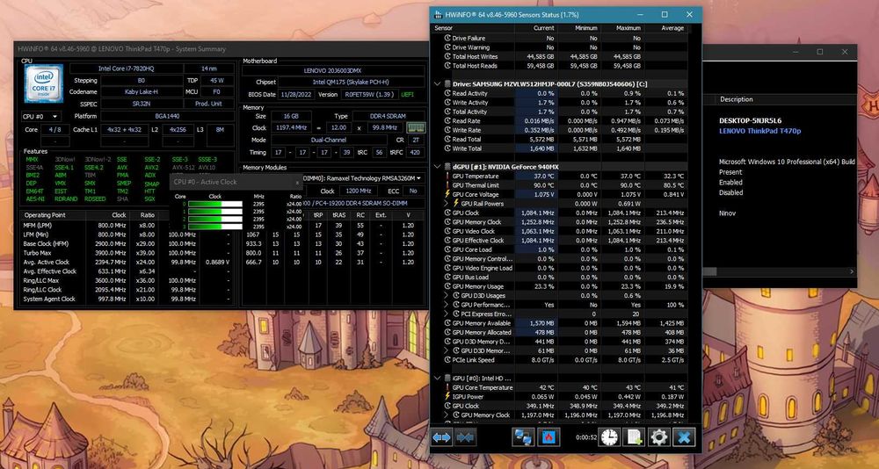Screen dimensions: 879x469
Task: Collapse the Samsung drive sensor group
Action: click(x=438, y=84)
